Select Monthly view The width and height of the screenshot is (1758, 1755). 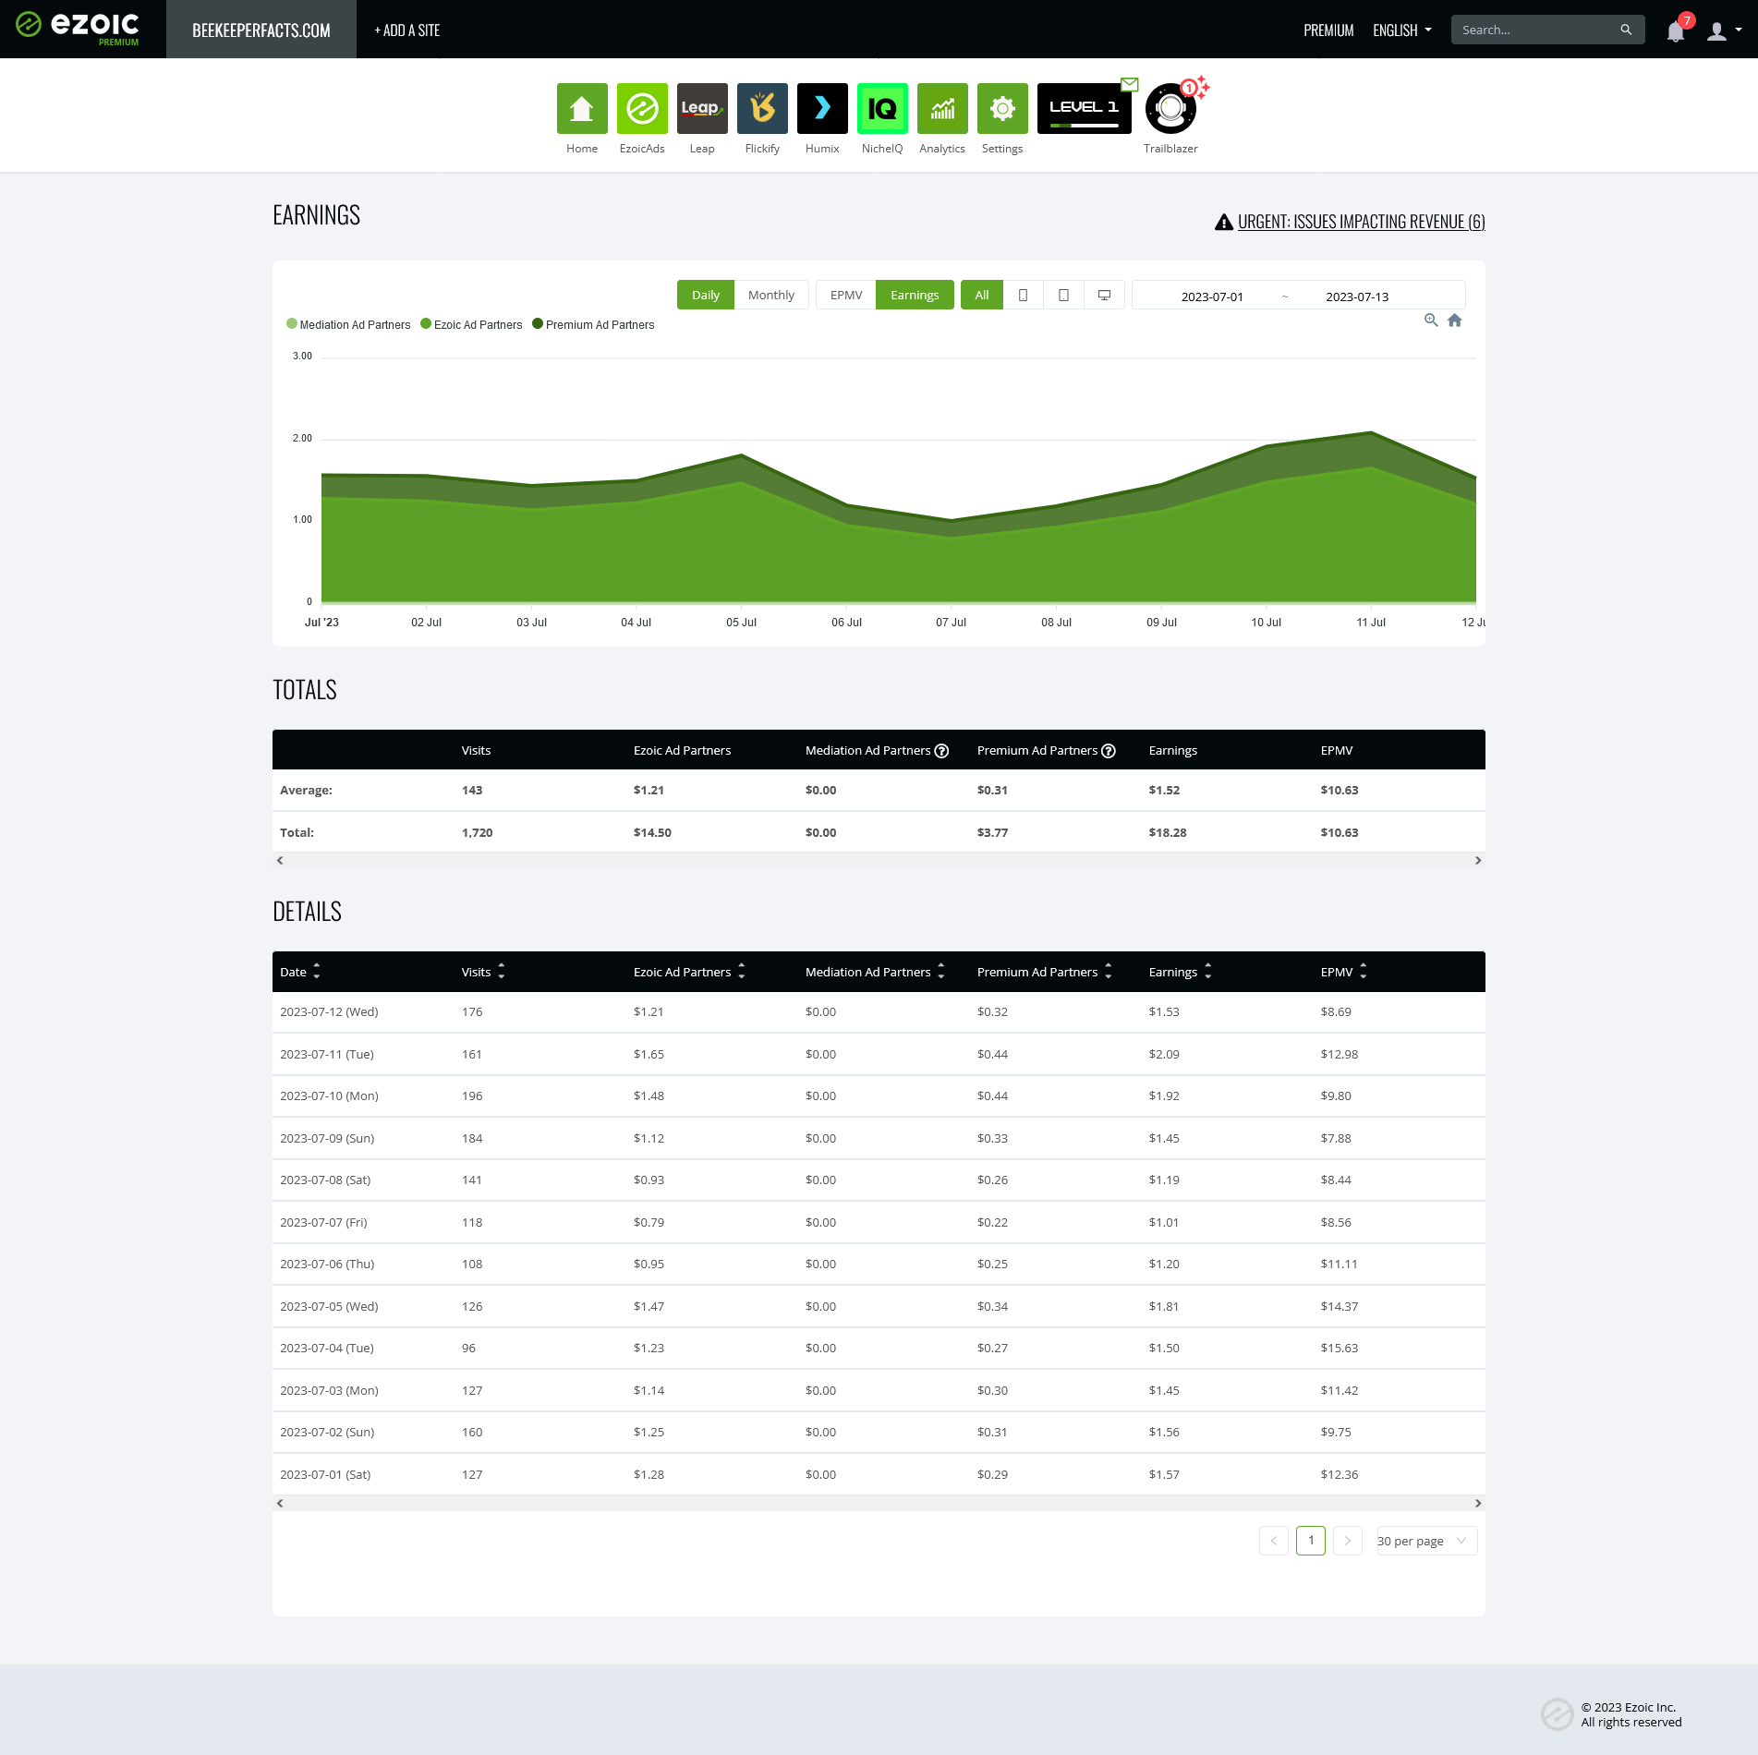tap(771, 295)
